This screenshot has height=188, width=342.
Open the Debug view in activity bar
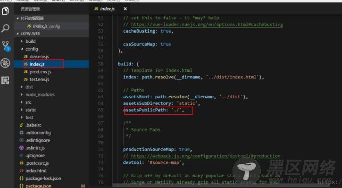(5, 63)
